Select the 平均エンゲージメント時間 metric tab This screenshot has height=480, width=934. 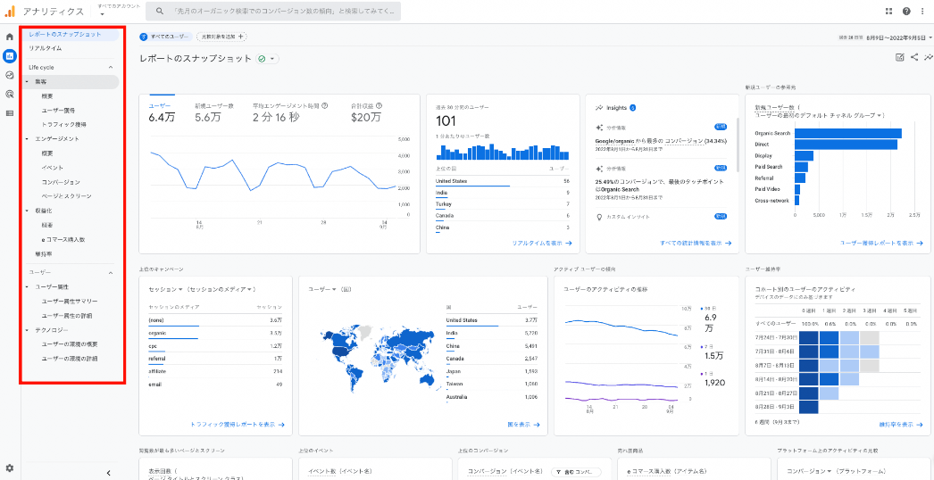click(x=290, y=112)
